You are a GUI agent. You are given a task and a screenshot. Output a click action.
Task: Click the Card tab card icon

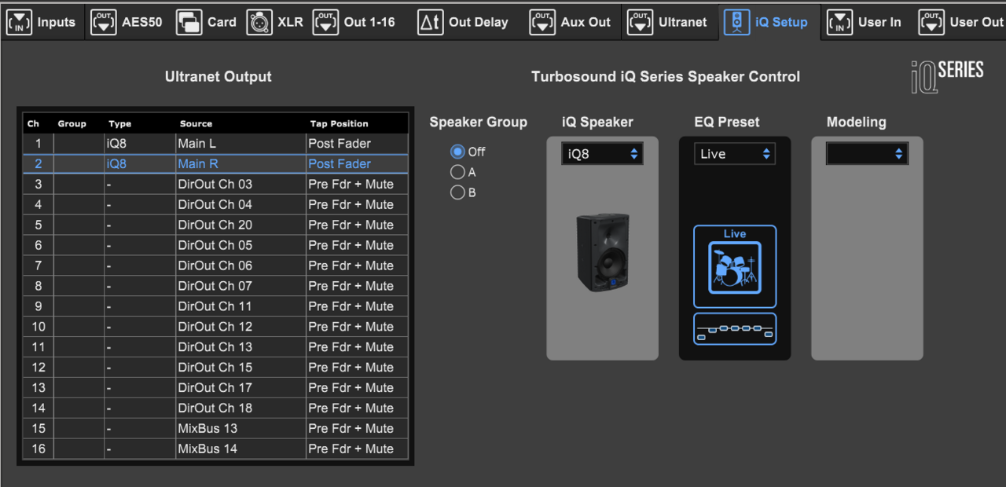tap(189, 22)
